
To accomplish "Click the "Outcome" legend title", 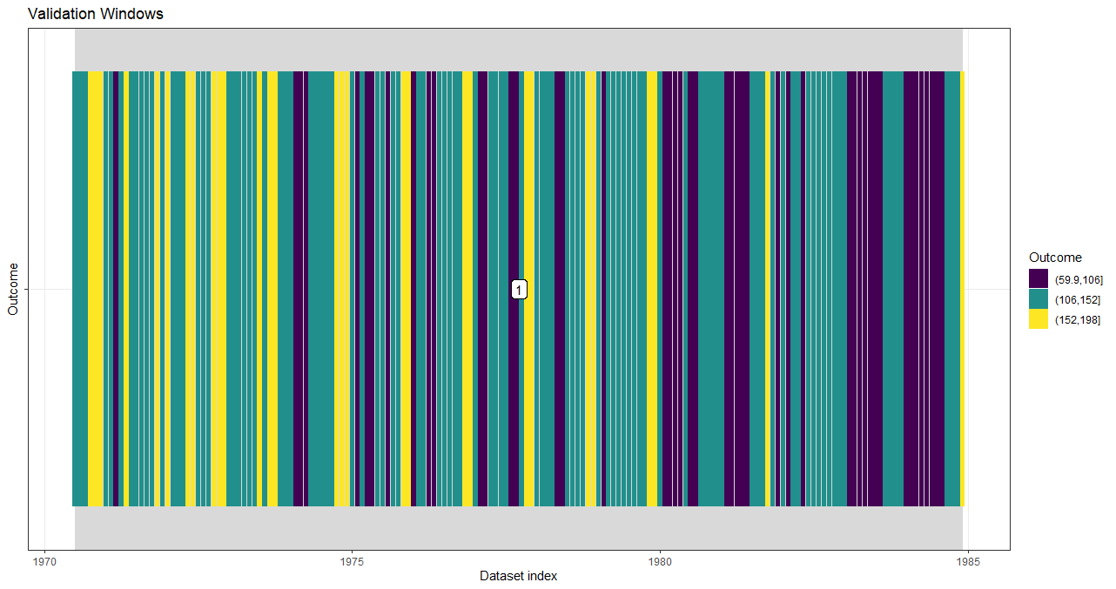I will (x=1055, y=258).
